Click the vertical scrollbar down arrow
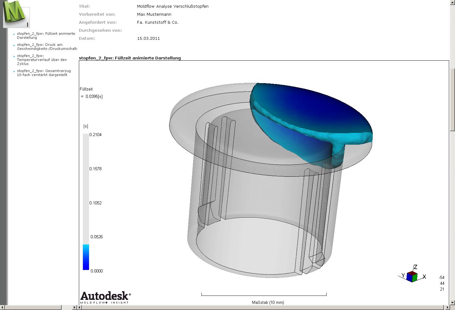This screenshot has width=455, height=310. pos(452,303)
